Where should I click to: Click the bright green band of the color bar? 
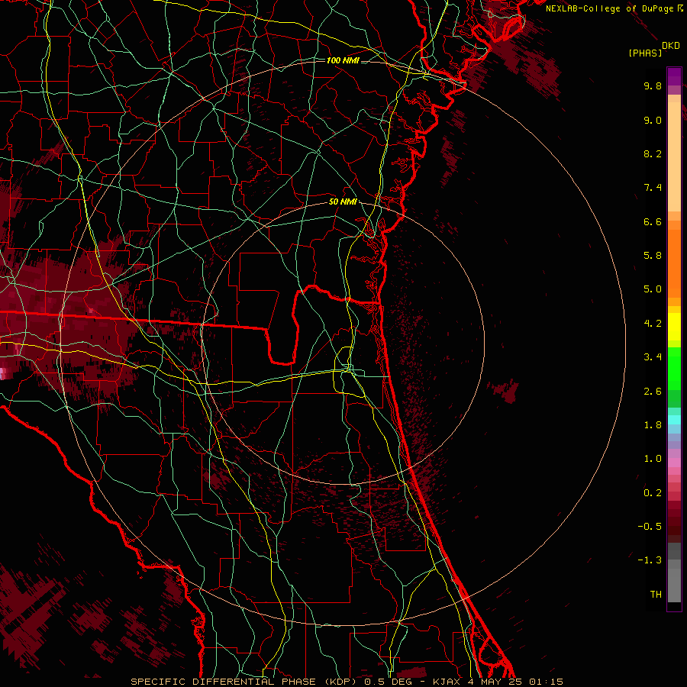674,369
